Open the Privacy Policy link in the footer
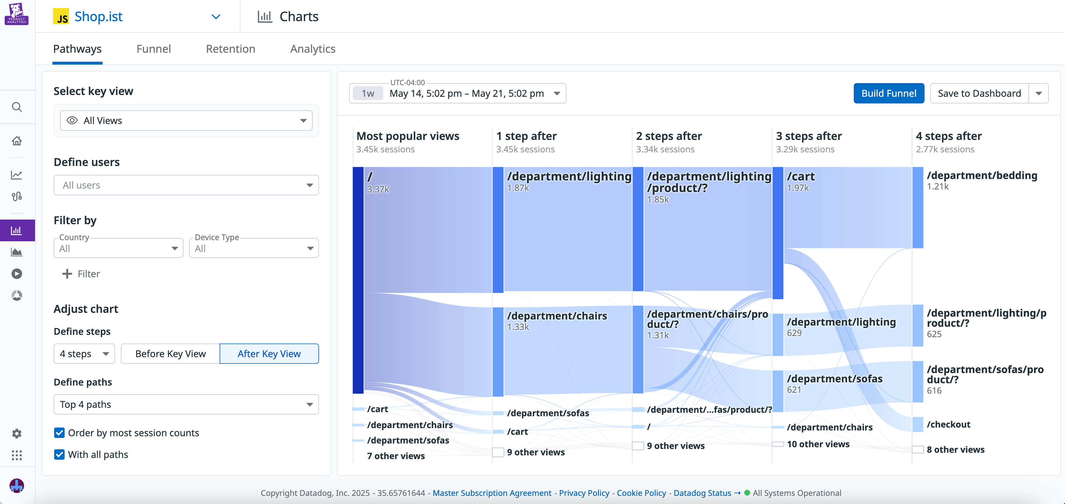 [583, 493]
